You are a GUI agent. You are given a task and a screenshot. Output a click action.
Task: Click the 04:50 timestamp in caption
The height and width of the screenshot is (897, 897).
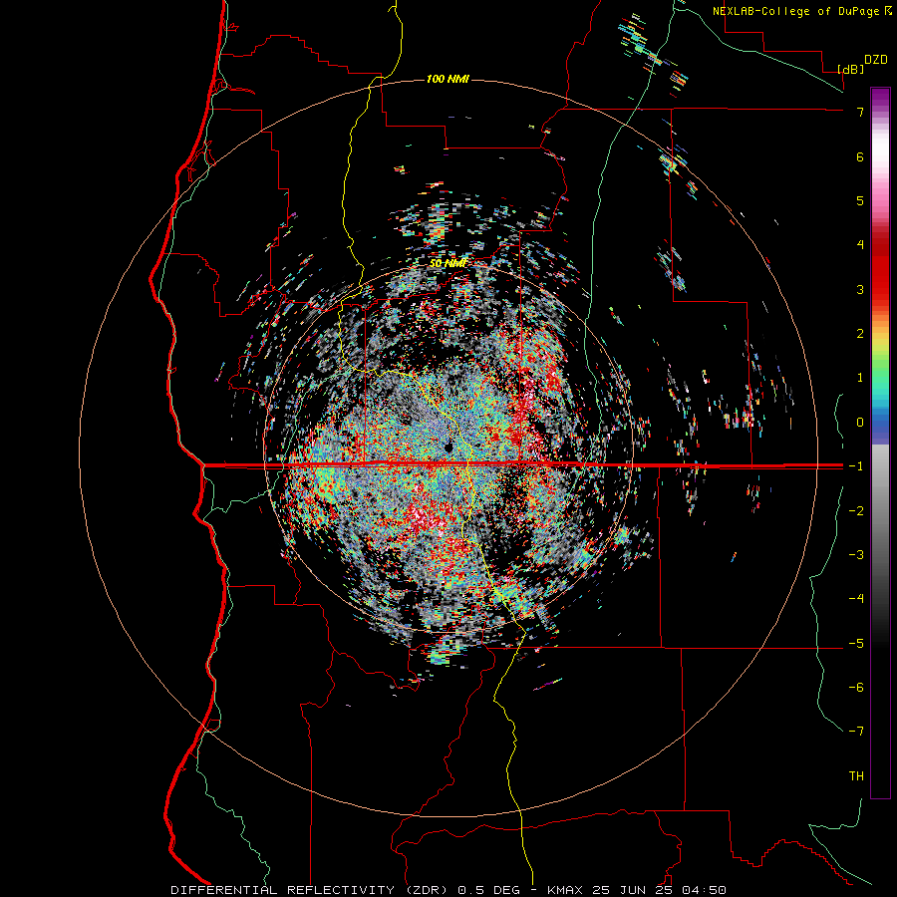[704, 890]
